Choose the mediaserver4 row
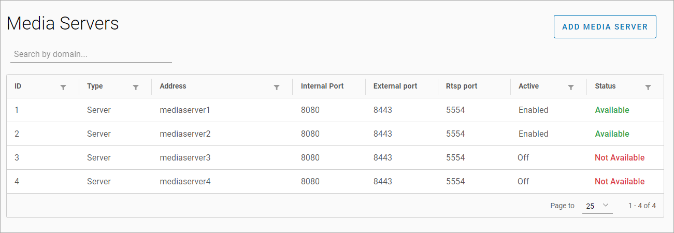Viewport: 674px width, 233px height. click(185, 182)
